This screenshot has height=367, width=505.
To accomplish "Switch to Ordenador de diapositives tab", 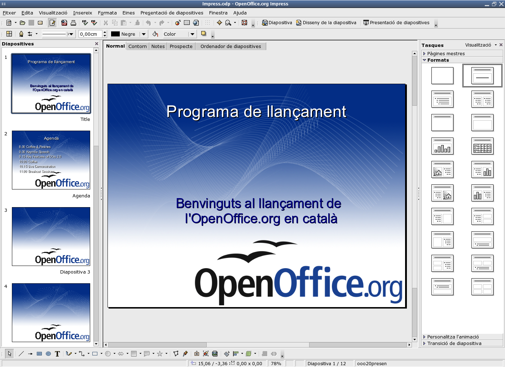I will point(231,46).
